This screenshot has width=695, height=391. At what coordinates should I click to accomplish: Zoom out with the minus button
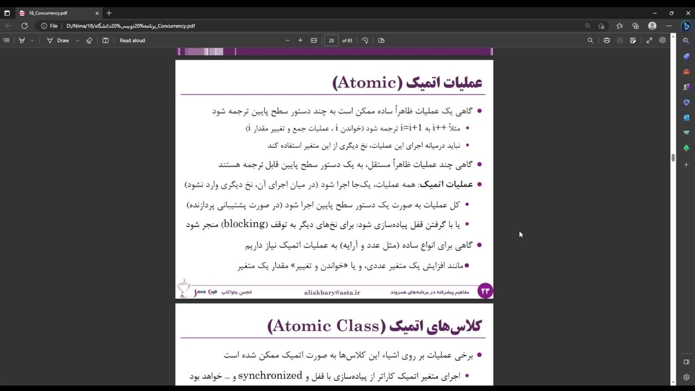287,40
